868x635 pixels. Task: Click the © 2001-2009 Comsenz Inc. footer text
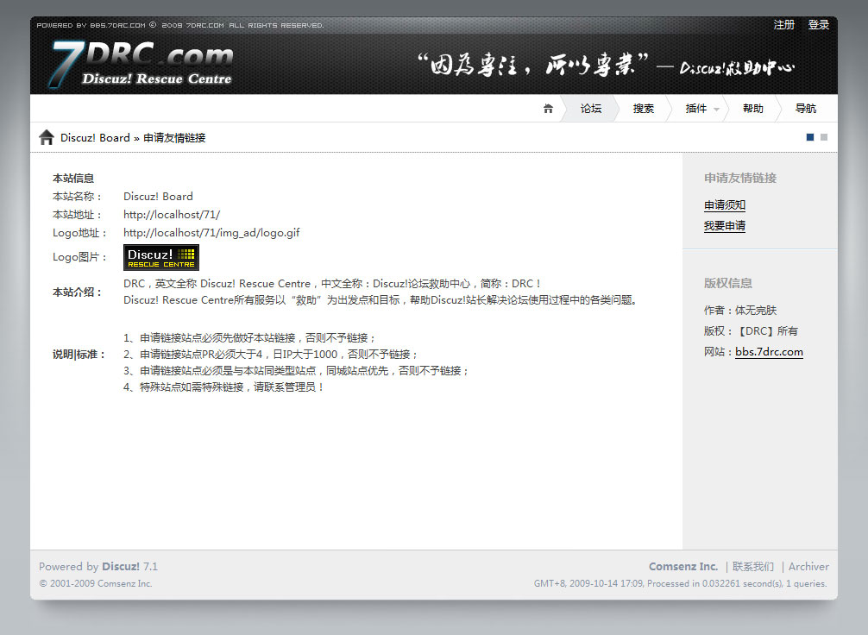(x=96, y=583)
